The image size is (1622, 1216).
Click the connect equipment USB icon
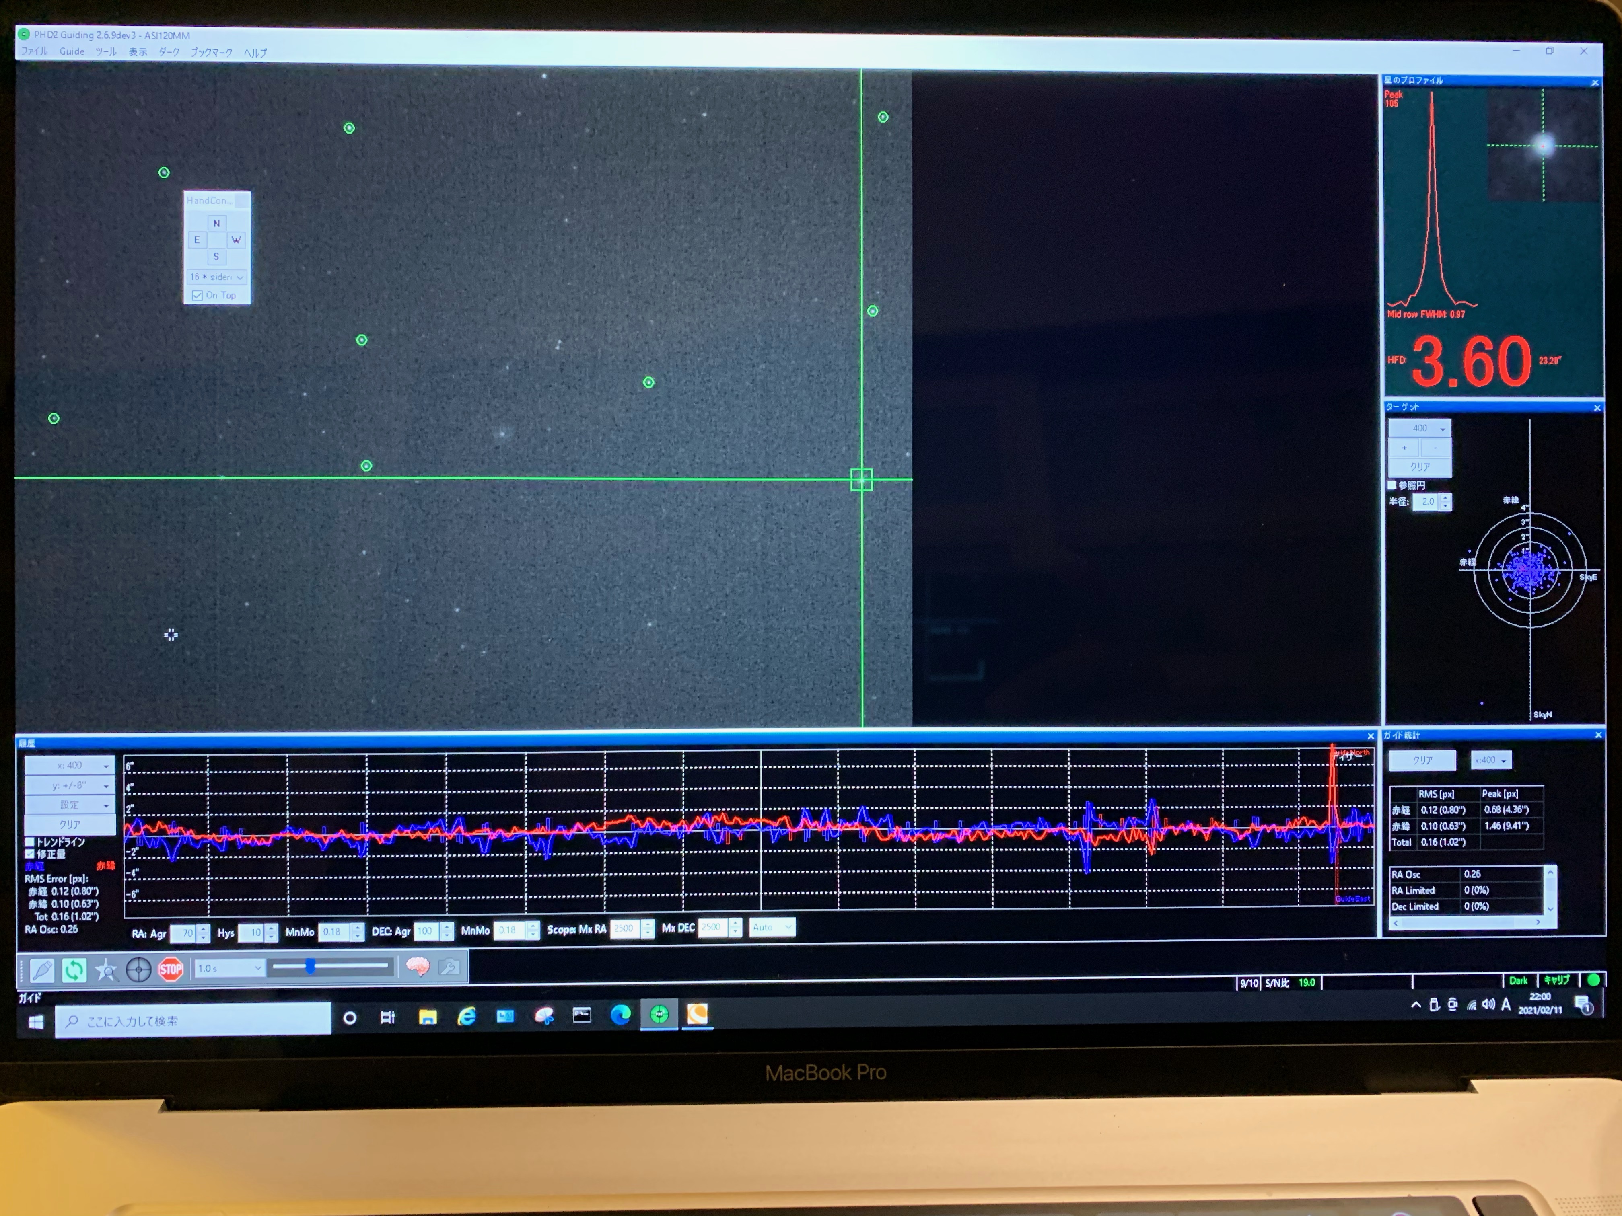point(42,970)
